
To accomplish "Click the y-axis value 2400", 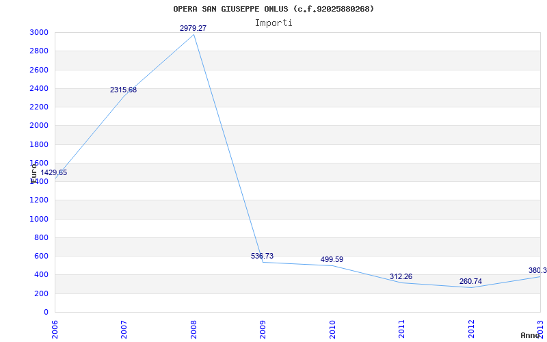I will (x=40, y=88).
